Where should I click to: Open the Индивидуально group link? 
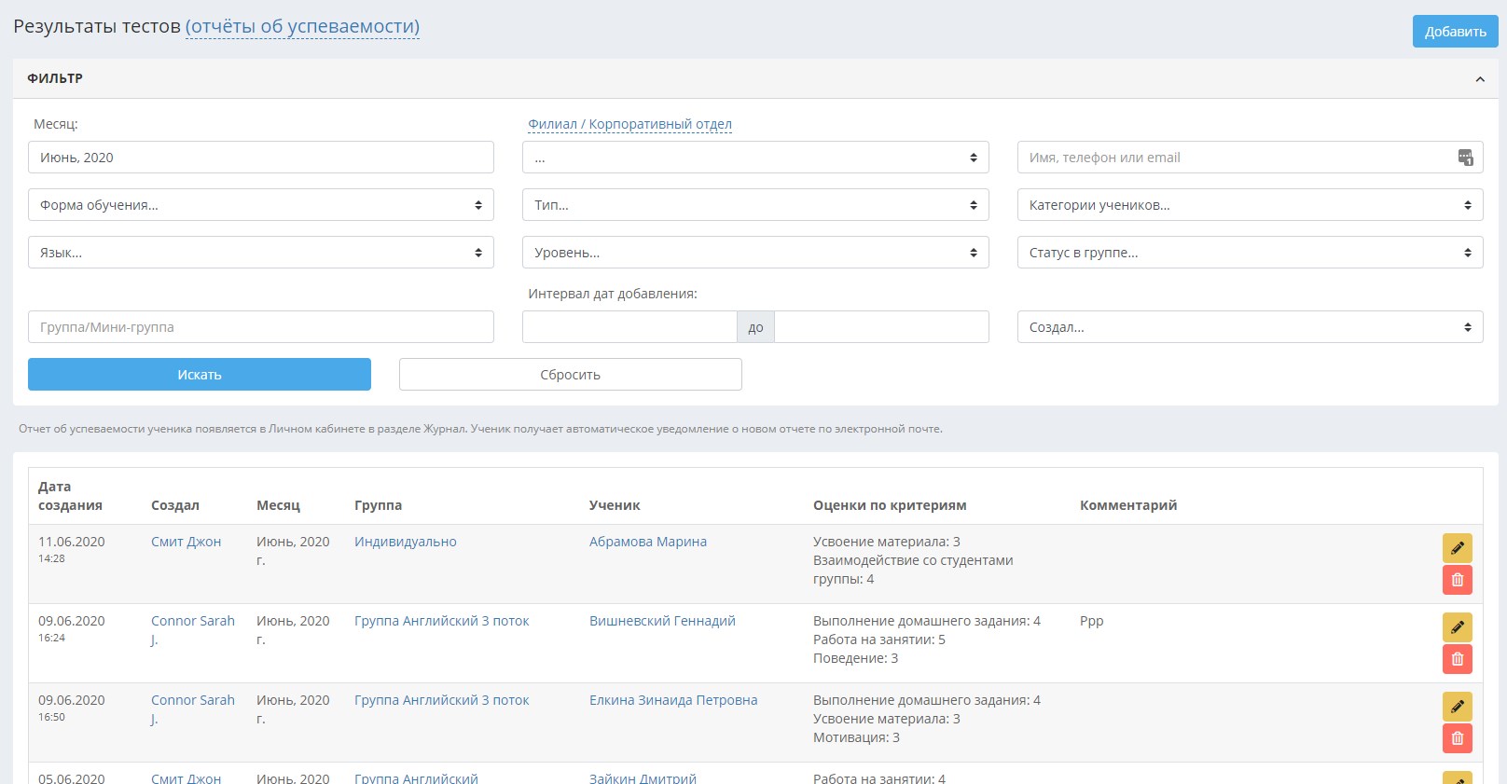(x=406, y=542)
